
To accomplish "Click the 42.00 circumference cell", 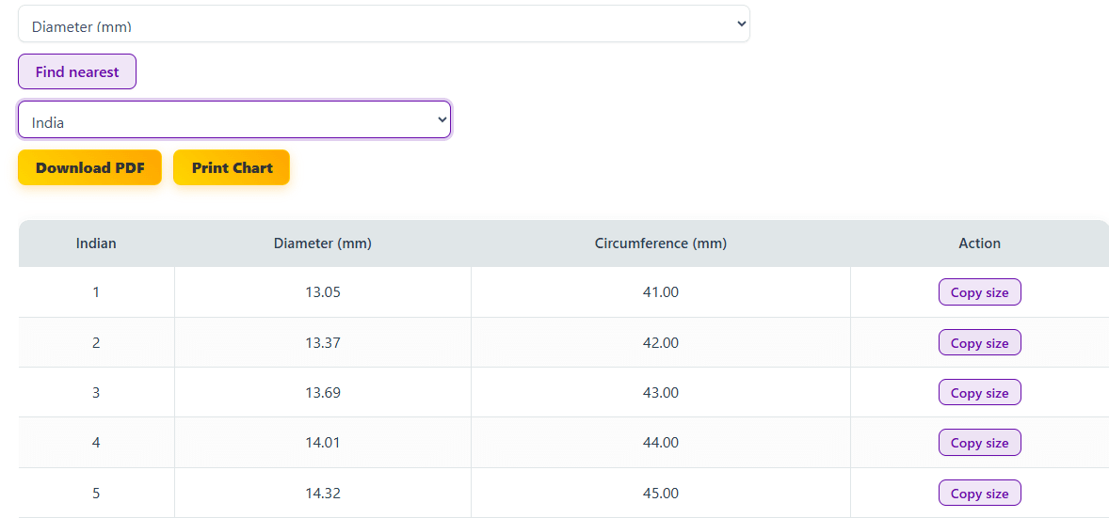I will point(661,343).
